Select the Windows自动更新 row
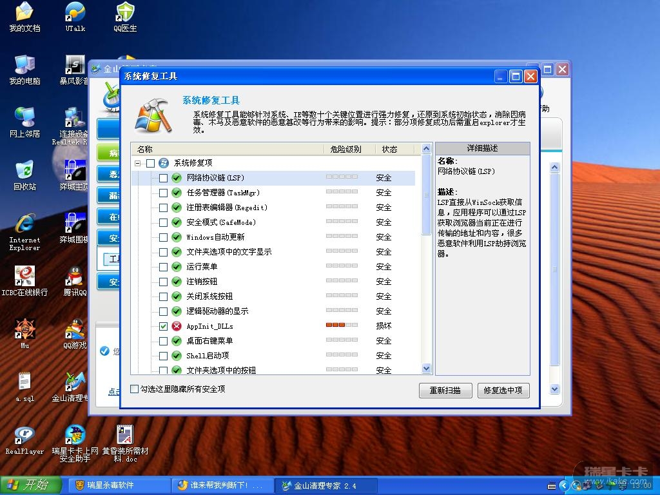The width and height of the screenshot is (660, 495). 273,237
